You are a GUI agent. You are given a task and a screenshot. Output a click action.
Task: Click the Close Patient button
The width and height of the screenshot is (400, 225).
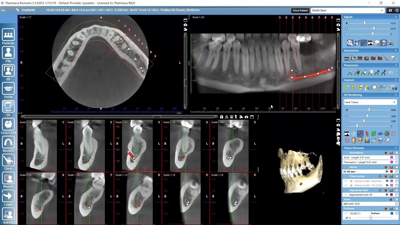(x=300, y=11)
